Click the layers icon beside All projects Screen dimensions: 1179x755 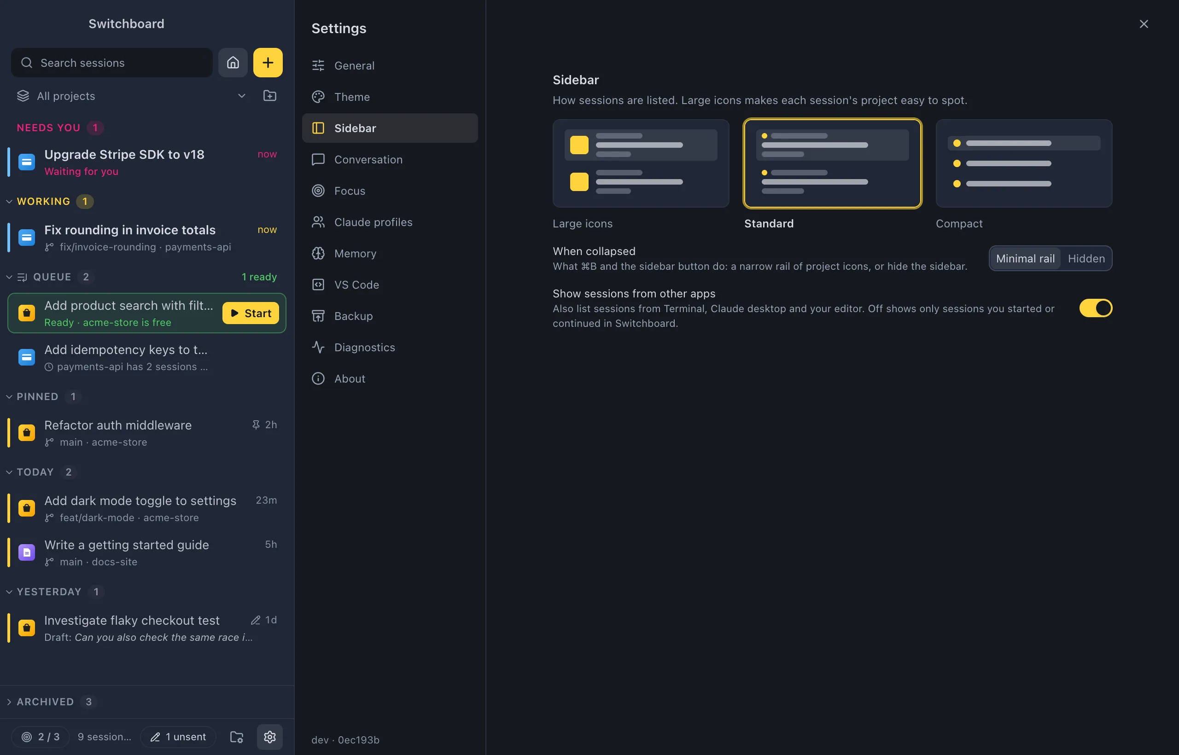[23, 96]
